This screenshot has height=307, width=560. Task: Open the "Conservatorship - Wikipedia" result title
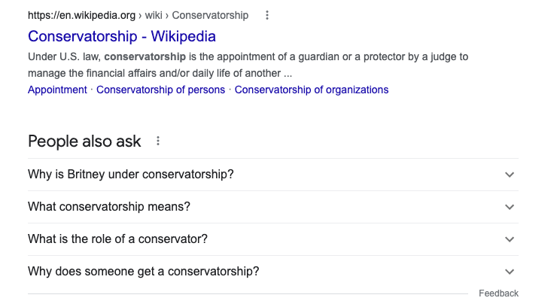point(122,36)
